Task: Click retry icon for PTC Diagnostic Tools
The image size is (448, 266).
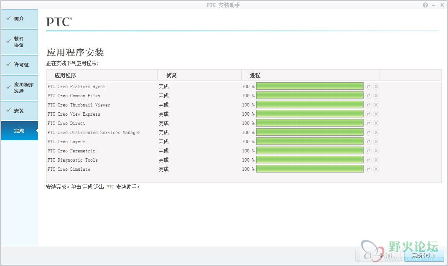Action: 369,160
